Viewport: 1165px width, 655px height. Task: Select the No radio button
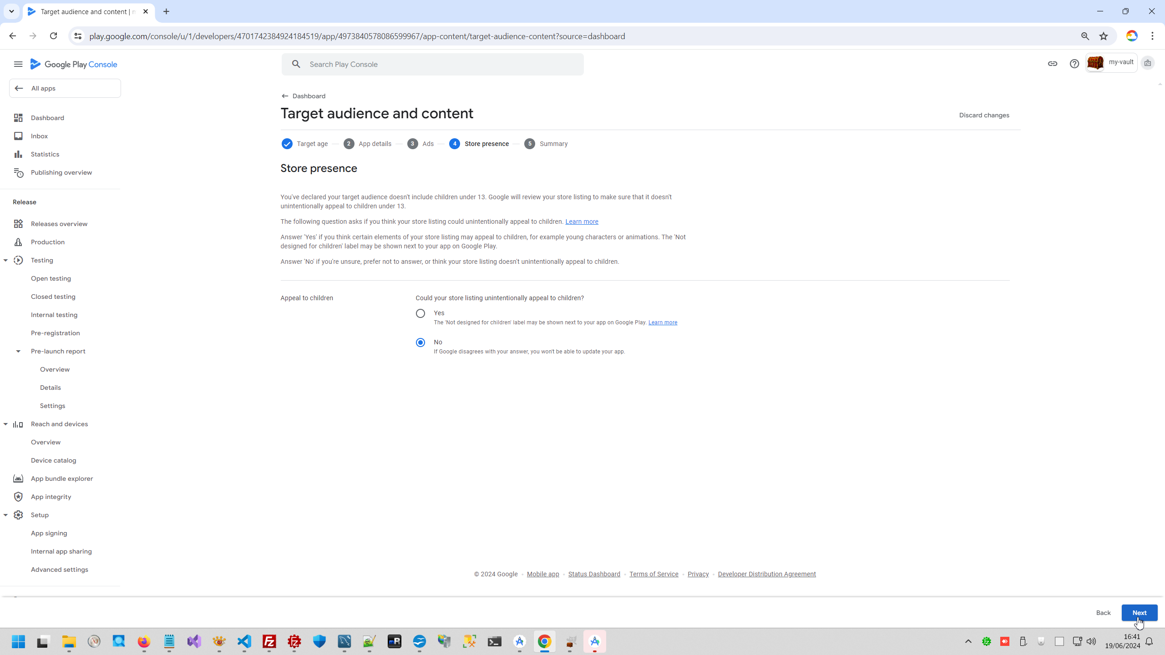[x=420, y=343]
